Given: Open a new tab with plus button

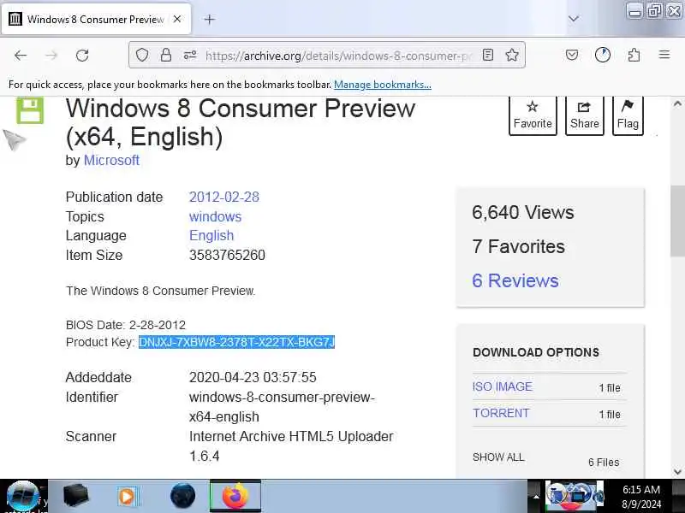Looking at the screenshot, I should pos(210,19).
